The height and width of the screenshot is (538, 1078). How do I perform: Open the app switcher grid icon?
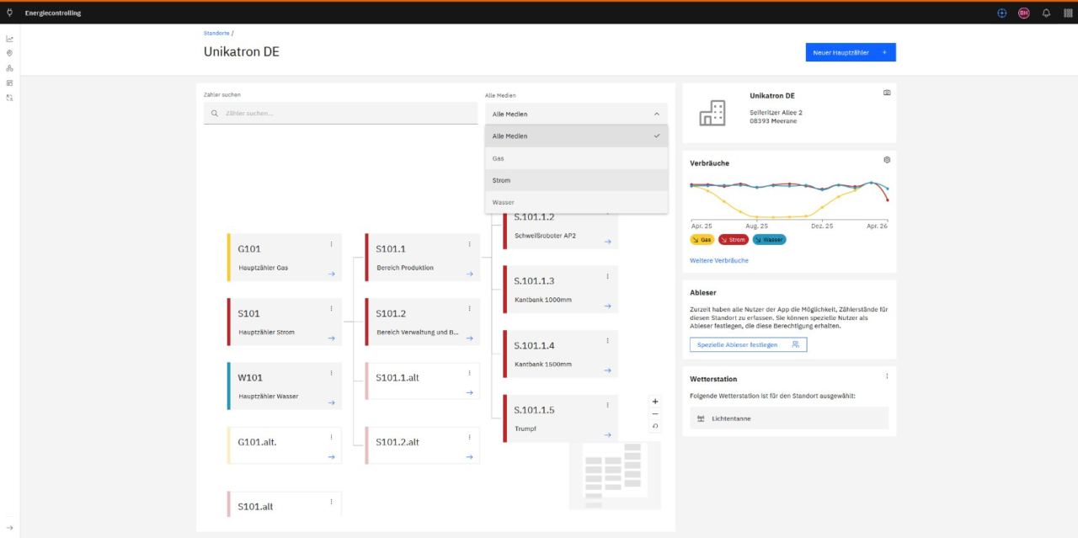click(x=1068, y=13)
